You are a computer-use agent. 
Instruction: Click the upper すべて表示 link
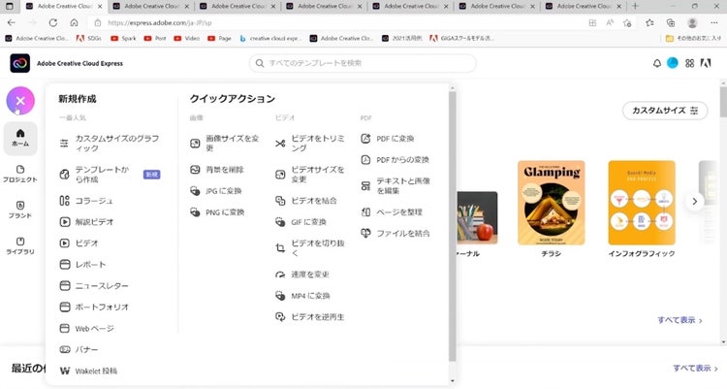[680, 320]
